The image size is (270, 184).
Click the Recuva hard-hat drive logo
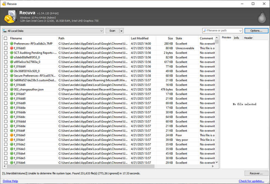[x=10, y=17]
